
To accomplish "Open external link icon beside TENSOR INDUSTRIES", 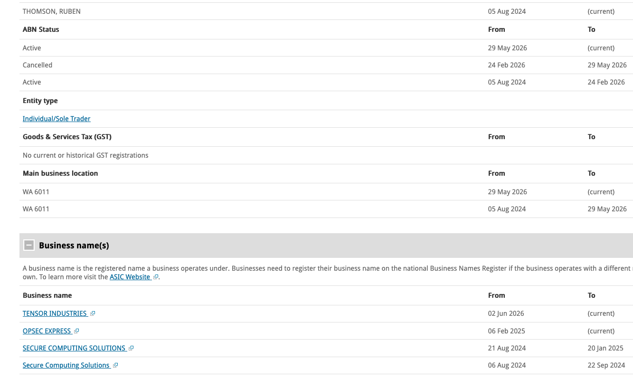I will (93, 313).
